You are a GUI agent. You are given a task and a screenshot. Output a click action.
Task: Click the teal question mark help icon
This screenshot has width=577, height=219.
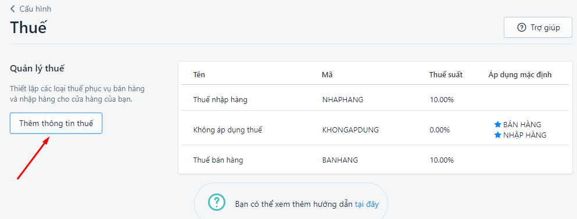216,202
